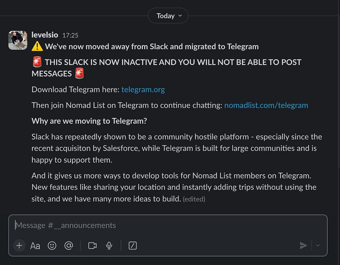Open levelsio's profile picture

[x=18, y=40]
